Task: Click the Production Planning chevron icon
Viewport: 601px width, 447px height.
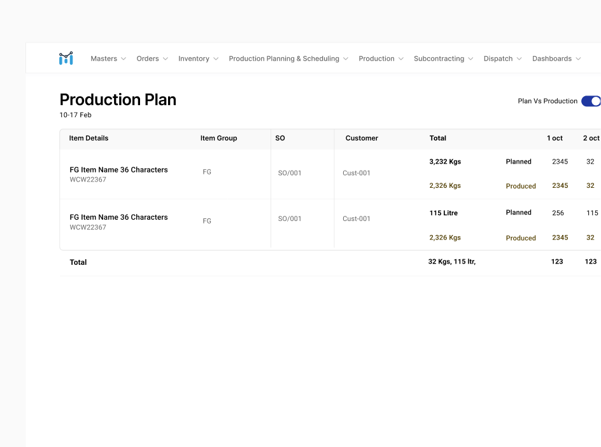Action: click(x=346, y=59)
